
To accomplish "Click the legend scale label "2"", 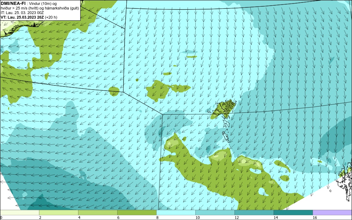I will click(40, 218).
